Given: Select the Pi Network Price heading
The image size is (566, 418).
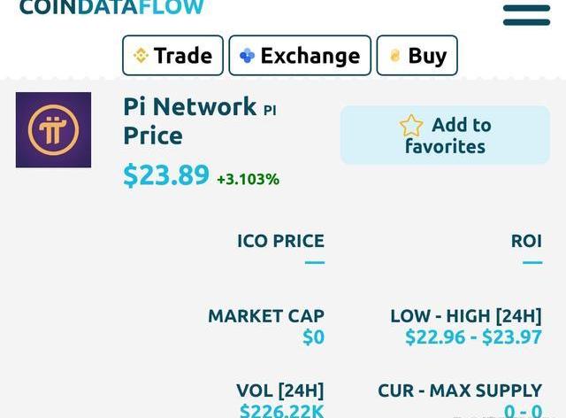Looking at the screenshot, I should 189,120.
